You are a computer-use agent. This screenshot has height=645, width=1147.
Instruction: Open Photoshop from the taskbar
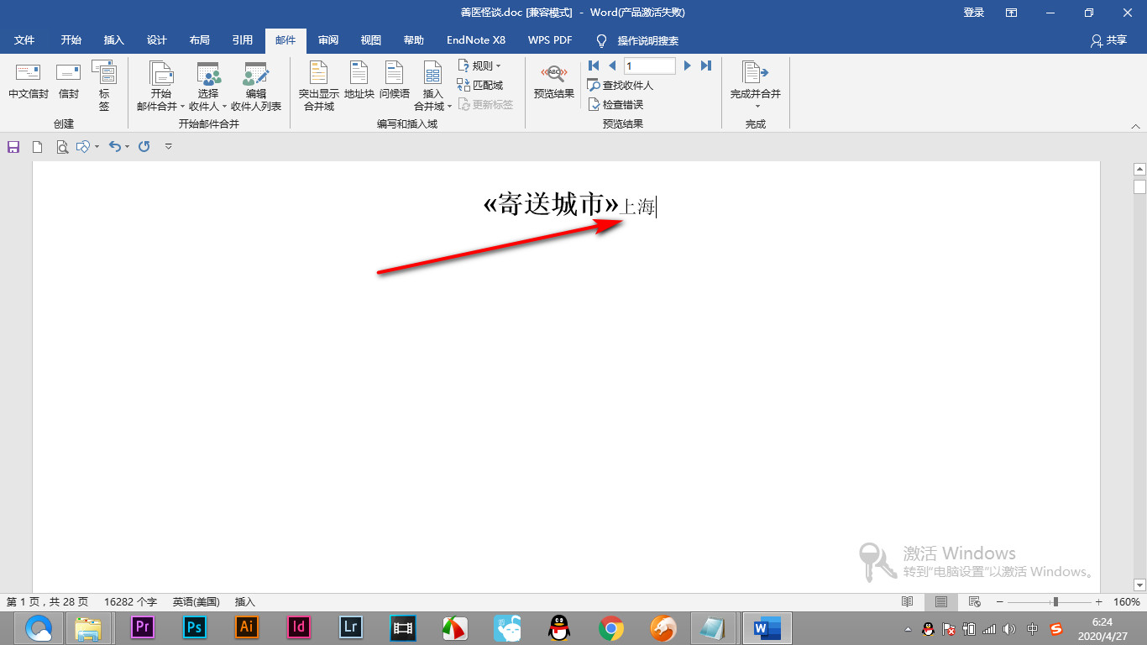coord(194,627)
